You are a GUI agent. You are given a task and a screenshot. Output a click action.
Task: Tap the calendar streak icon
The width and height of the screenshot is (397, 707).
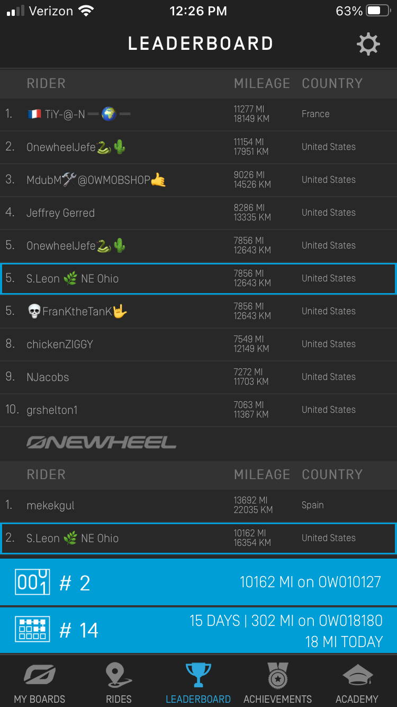(32, 630)
